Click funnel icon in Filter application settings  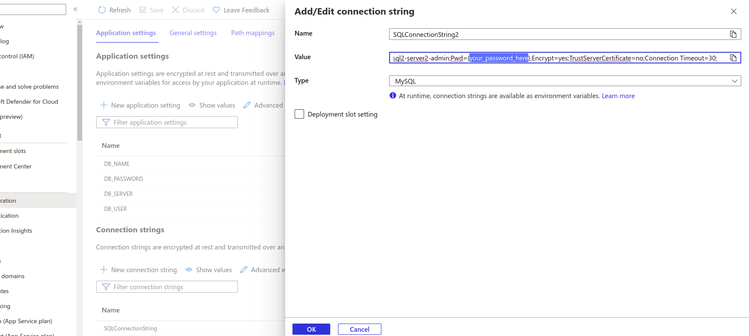(106, 123)
